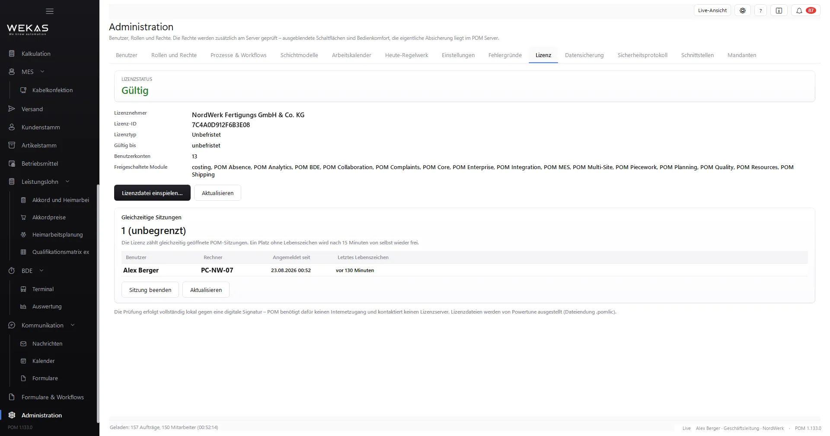The height and width of the screenshot is (436, 830).
Task: Open Akkordpreise in the sidebar
Action: click(x=49, y=217)
